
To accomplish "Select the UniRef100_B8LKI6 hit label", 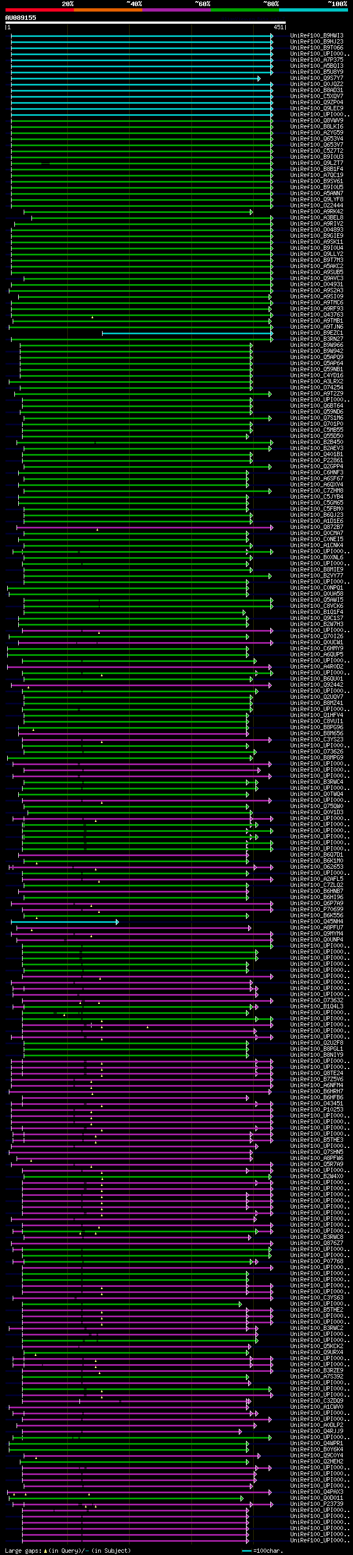I will click(x=317, y=126).
